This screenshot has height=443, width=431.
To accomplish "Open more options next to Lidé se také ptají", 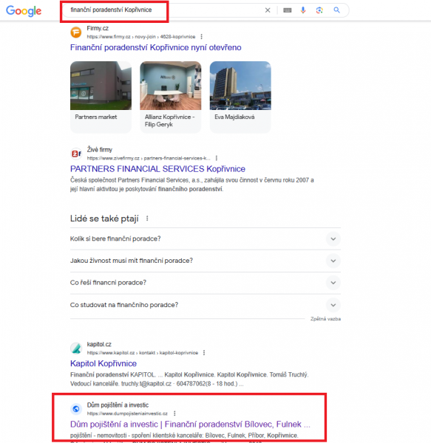I will [x=147, y=219].
